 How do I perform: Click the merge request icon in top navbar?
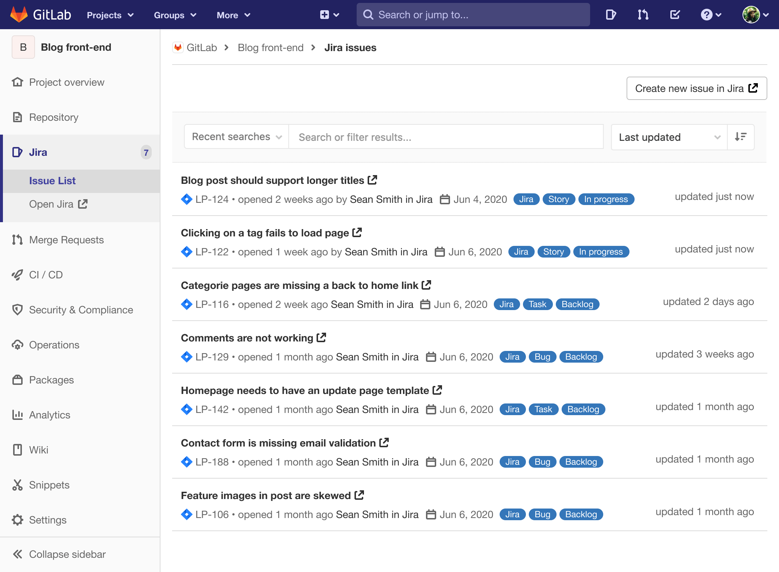point(644,15)
